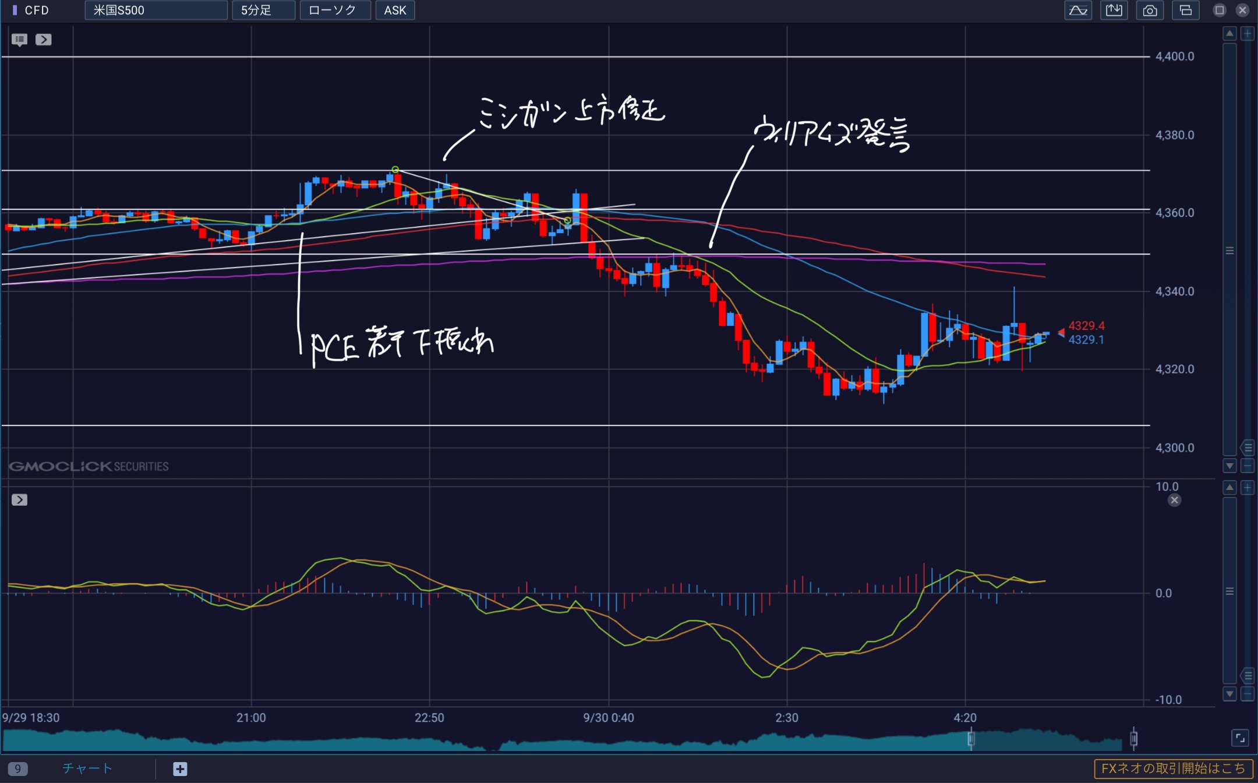This screenshot has width=1258, height=783.
Task: Open the 5分足 timeframe dropdown
Action: (263, 10)
